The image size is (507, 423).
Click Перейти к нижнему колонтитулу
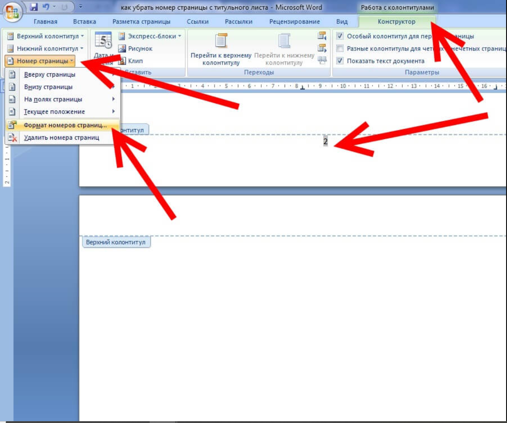[x=284, y=49]
